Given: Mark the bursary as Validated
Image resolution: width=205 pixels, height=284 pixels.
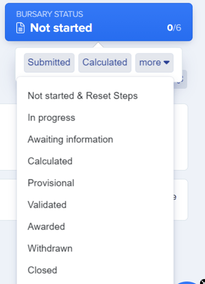Looking at the screenshot, I should tap(47, 205).
